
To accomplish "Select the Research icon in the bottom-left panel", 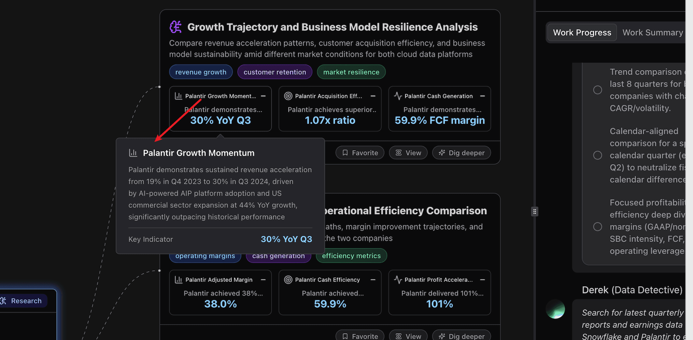I will click(3, 301).
